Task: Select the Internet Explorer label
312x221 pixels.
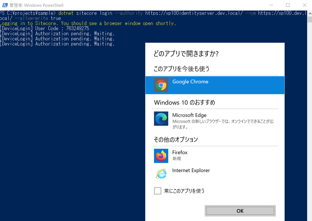Action: (191, 170)
